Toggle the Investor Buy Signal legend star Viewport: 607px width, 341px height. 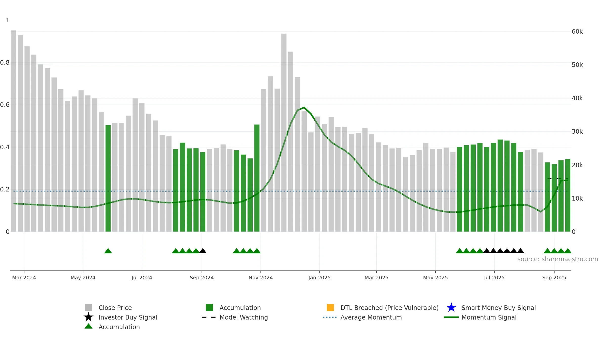[x=89, y=317]
